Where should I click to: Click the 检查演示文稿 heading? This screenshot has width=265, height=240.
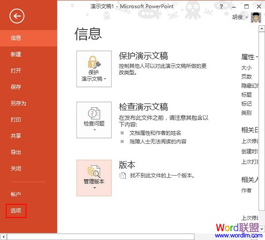pos(143,107)
